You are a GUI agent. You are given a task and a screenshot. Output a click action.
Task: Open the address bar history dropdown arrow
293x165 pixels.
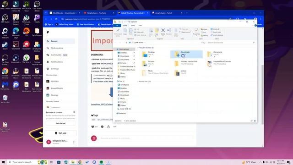[x=202, y=43]
